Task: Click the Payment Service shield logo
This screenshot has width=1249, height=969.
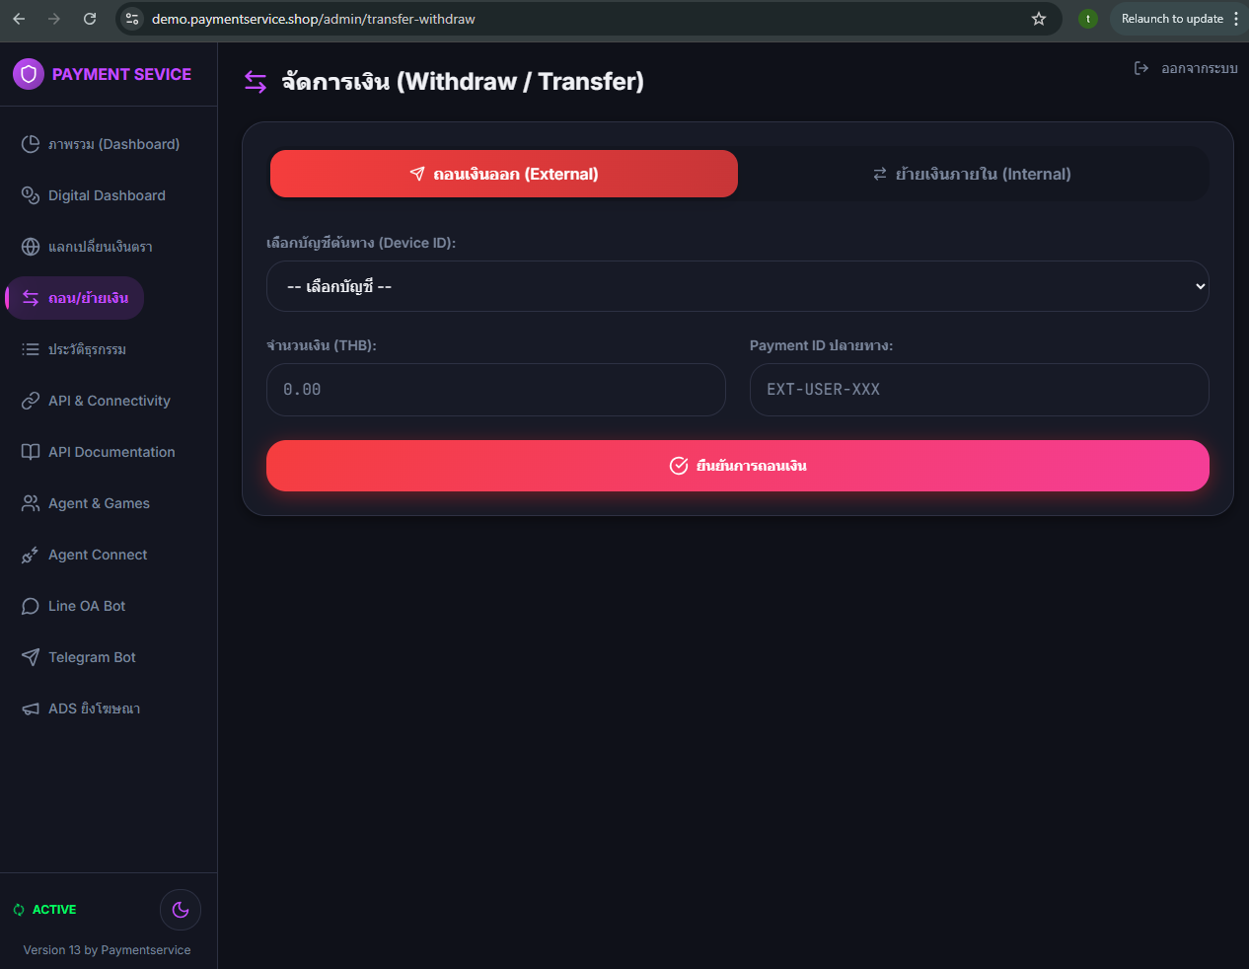Action: pyautogui.click(x=29, y=74)
